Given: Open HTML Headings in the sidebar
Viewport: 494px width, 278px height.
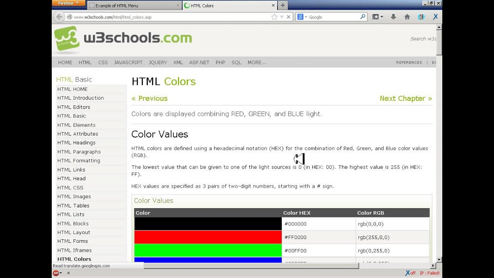Looking at the screenshot, I should [91, 143].
